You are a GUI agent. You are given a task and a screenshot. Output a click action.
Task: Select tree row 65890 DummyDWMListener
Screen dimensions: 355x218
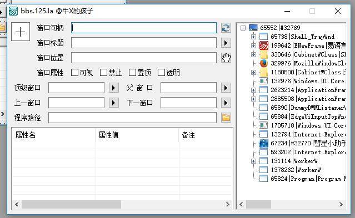tap(308, 108)
